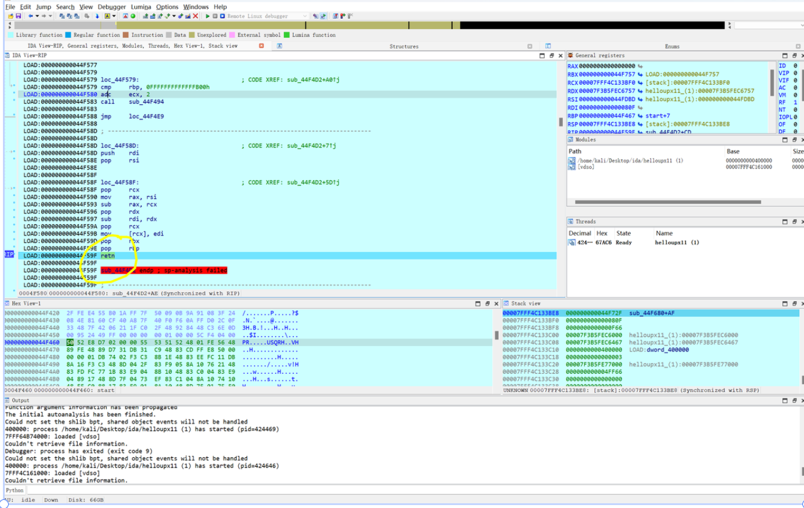The image size is (804, 508).
Task: Follow the RBX register jump arrow
Action: pos(641,75)
